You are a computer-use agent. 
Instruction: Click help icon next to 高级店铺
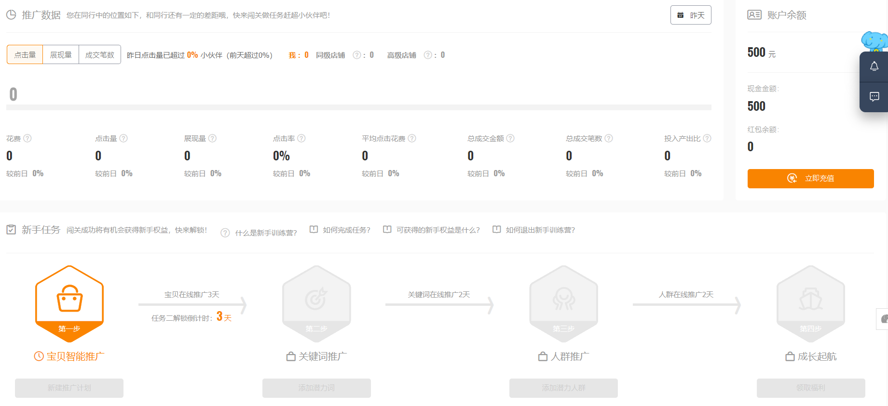(428, 55)
